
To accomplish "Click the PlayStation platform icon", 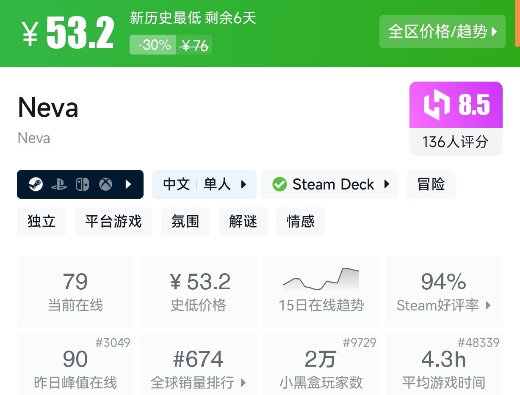I will pos(59,184).
